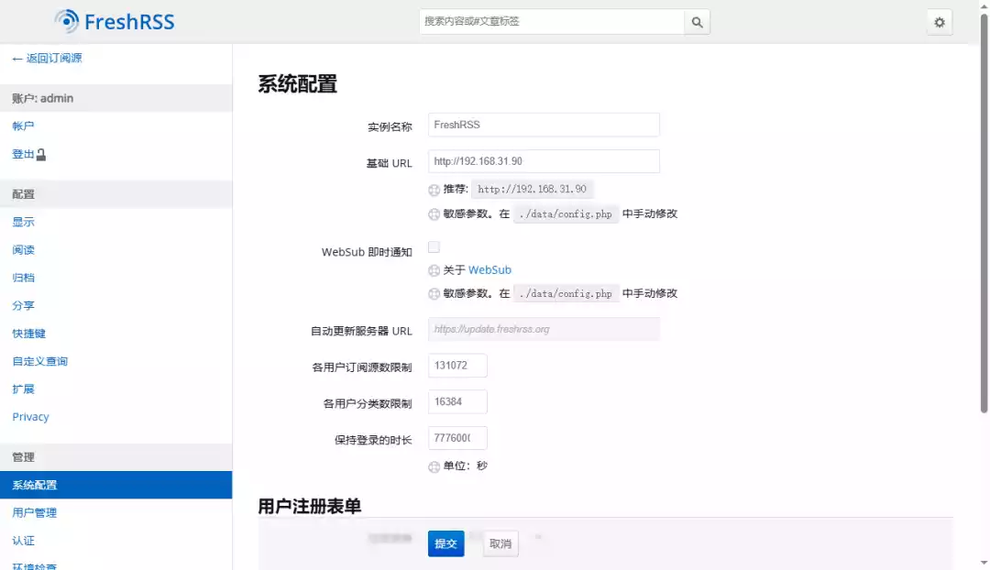Click help icon near base URL 敏感参数 note

(432, 214)
